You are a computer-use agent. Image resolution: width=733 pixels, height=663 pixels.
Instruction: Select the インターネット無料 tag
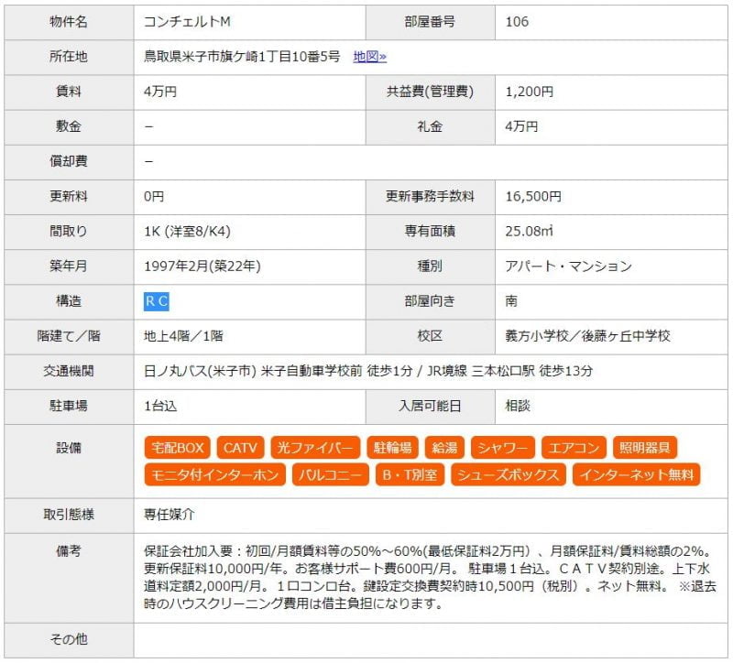pyautogui.click(x=636, y=474)
